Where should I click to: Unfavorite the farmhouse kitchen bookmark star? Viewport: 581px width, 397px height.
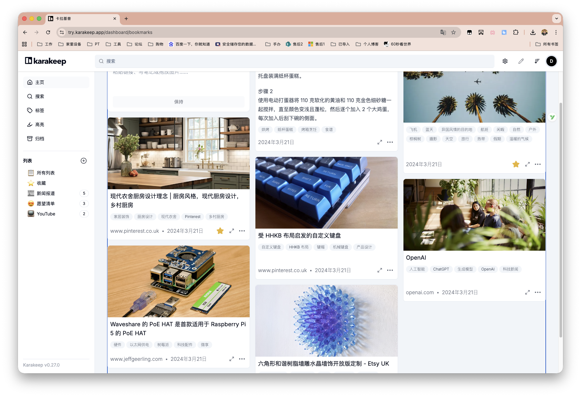[x=220, y=231]
